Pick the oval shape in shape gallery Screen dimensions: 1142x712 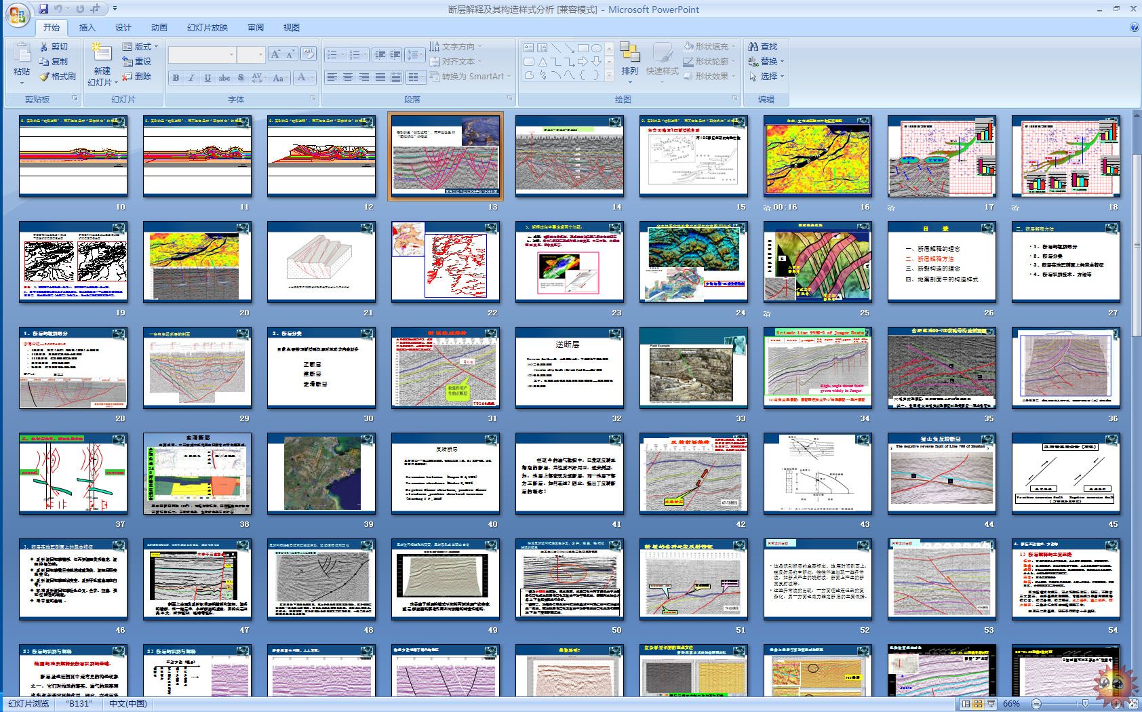click(596, 48)
